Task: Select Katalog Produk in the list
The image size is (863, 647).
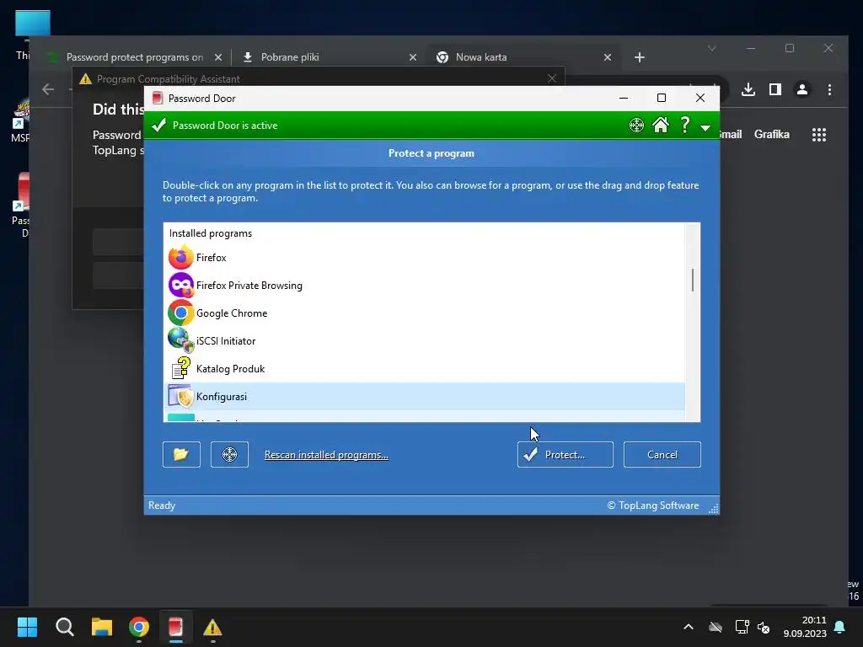Action: coord(424,369)
